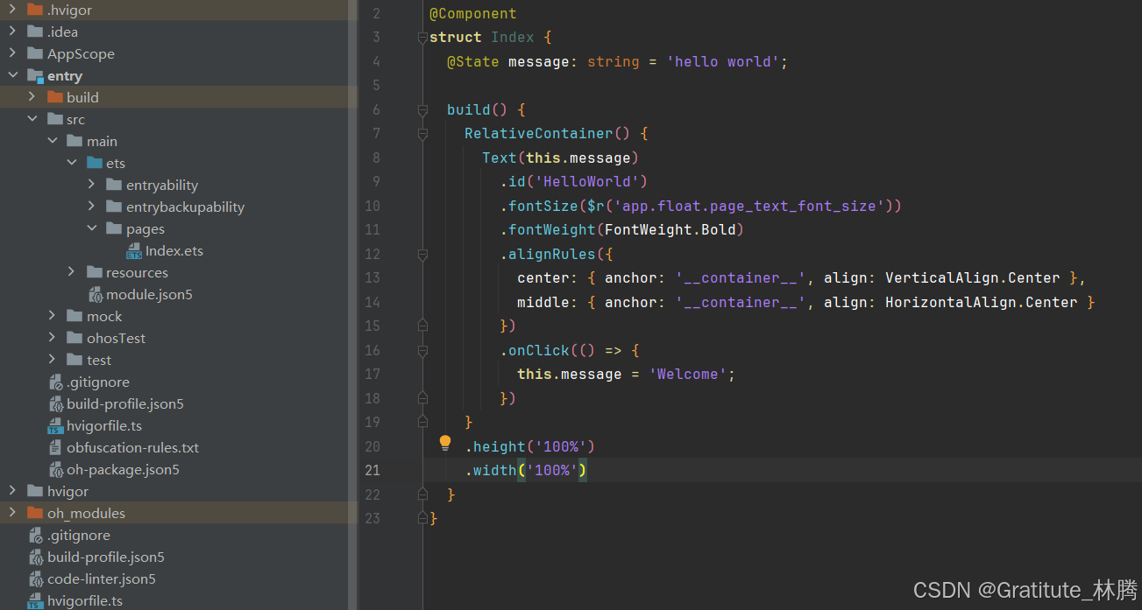Expand the resources folder arrow

(72, 272)
